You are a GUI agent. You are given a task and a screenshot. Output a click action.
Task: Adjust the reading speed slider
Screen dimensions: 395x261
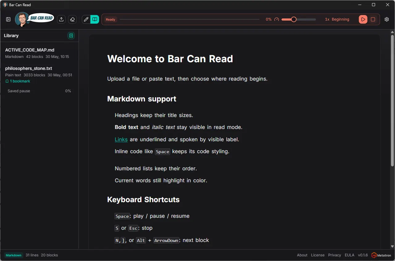pyautogui.click(x=298, y=19)
